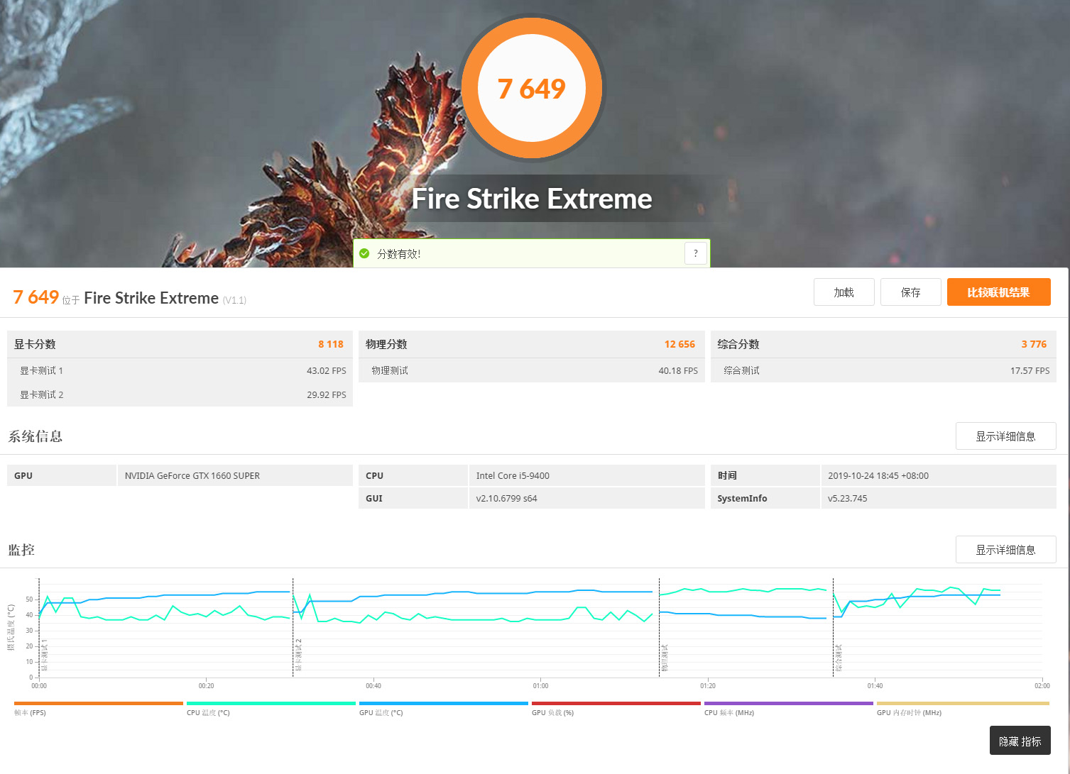Select the 显卡分数 graphics score header

[x=180, y=344]
